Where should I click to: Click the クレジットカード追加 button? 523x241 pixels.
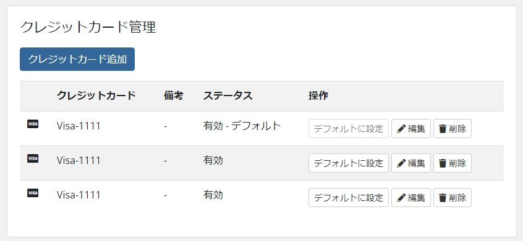pyautogui.click(x=77, y=59)
